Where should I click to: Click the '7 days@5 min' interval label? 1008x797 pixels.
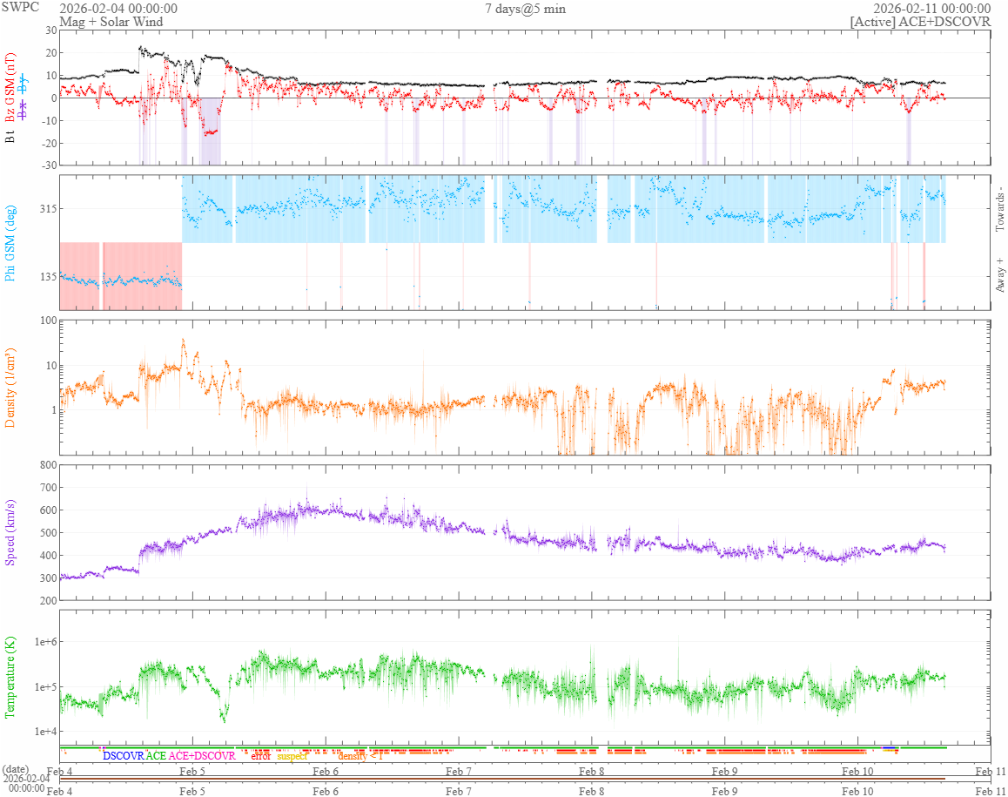tap(525, 9)
